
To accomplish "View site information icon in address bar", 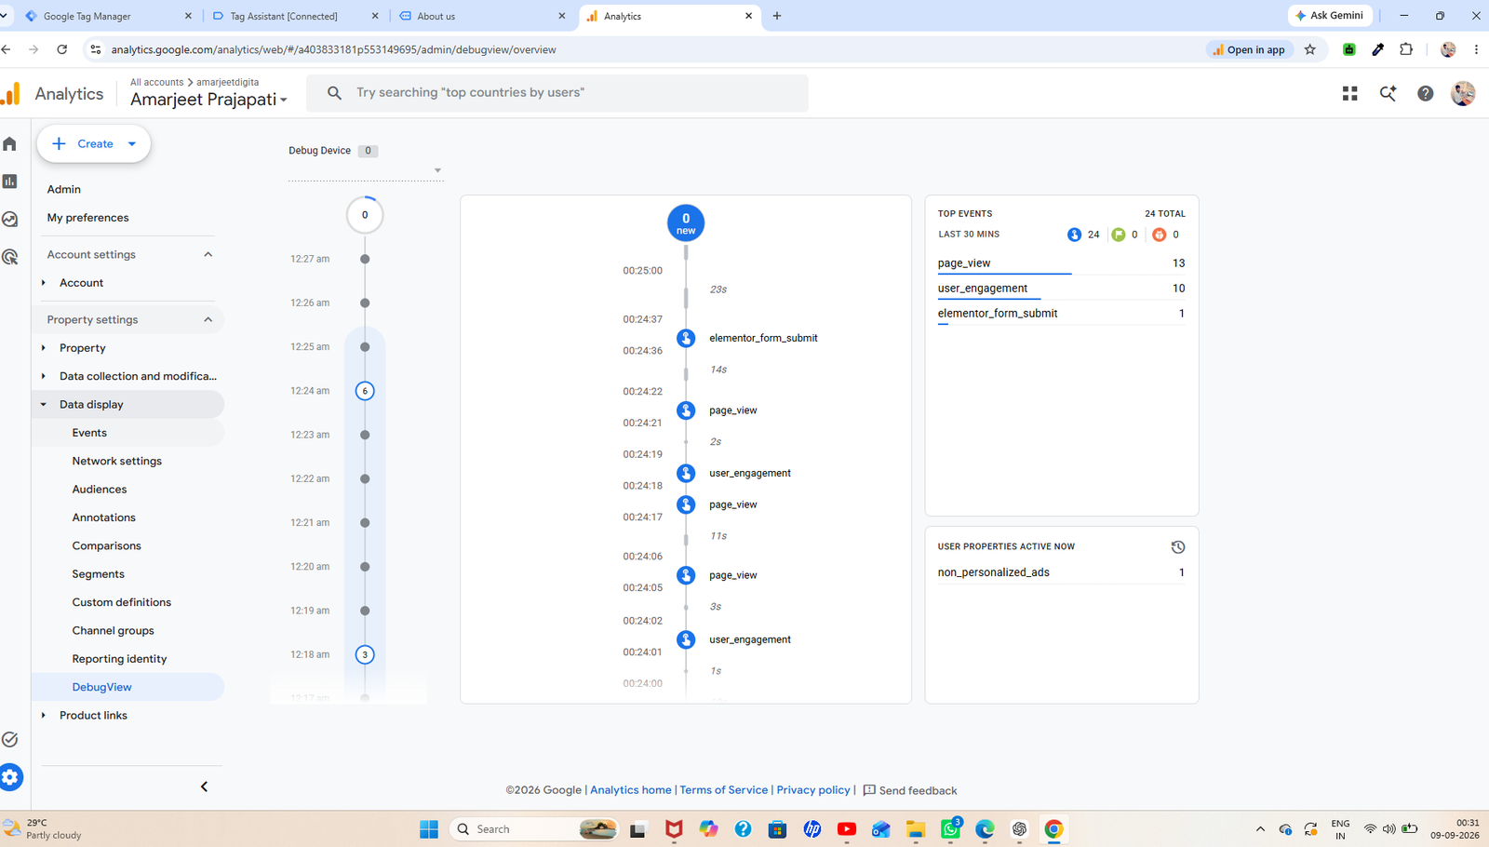I will tap(95, 49).
